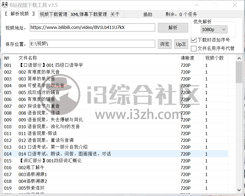The image size is (245, 196).
Task: Select row 006 有难度的辅音
Action: (x=115, y=99)
